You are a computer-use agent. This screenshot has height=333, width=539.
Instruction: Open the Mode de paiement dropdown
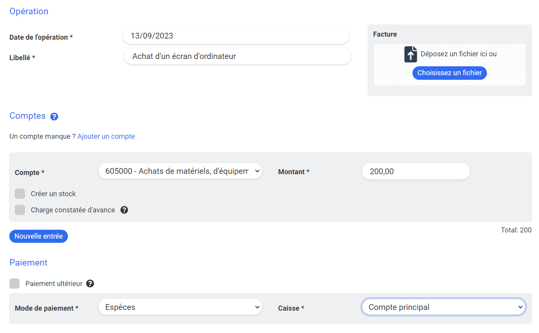tap(180, 307)
